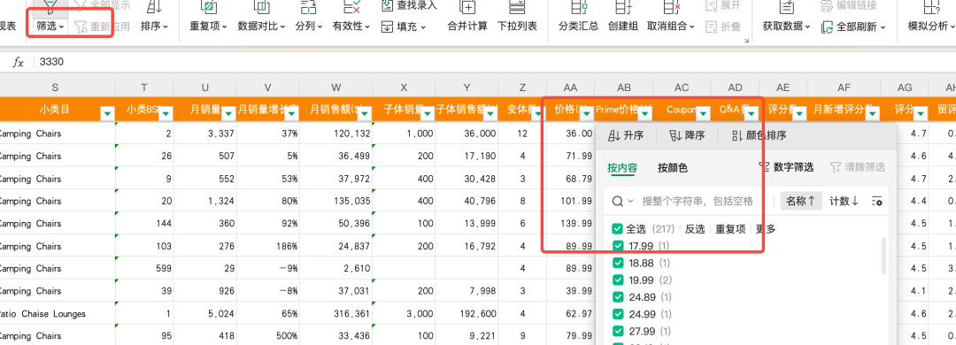Click the 获取数据 get data icon
This screenshot has width=956, height=345.
click(787, 7)
